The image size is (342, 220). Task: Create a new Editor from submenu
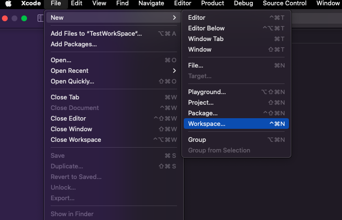pyautogui.click(x=236, y=18)
